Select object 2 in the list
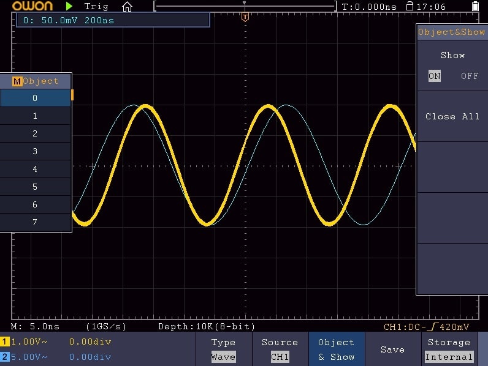The width and height of the screenshot is (488, 366). pyautogui.click(x=35, y=133)
